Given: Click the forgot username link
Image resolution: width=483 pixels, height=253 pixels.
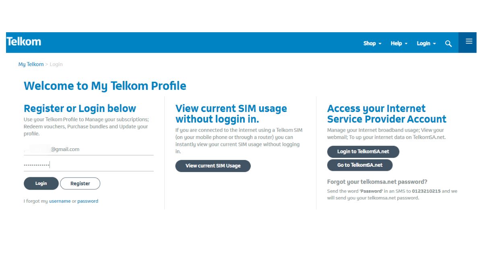Looking at the screenshot, I should tap(60, 201).
